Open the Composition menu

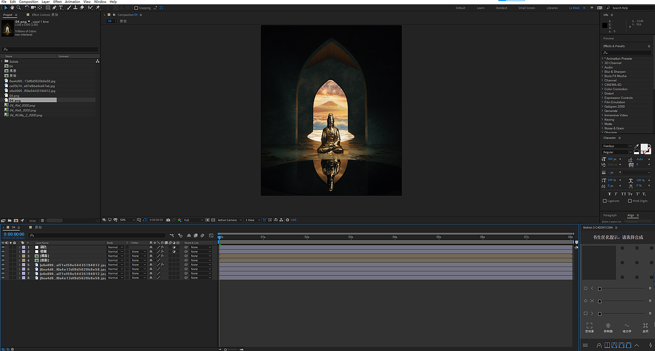(x=29, y=2)
